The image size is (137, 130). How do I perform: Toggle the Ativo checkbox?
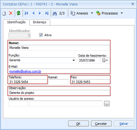41,35
